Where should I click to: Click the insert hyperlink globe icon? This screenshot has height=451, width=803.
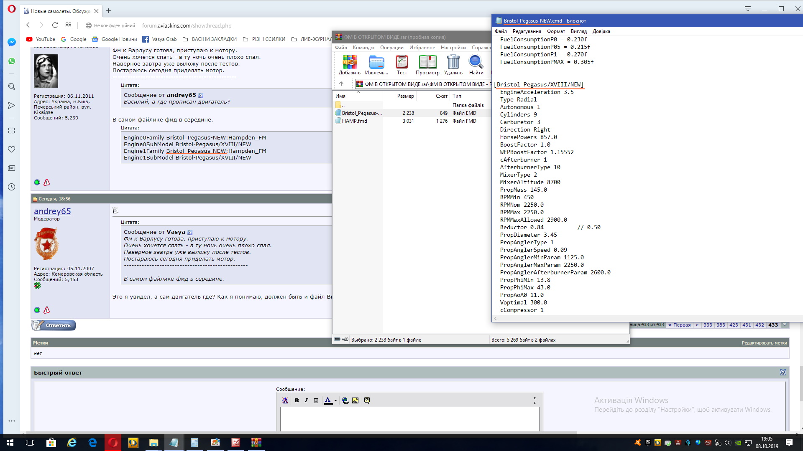pyautogui.click(x=345, y=400)
